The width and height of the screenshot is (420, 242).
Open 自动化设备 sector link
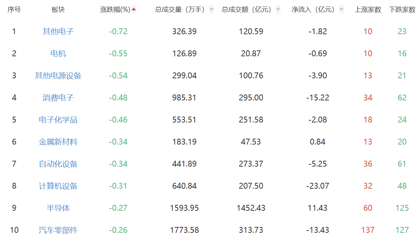[x=58, y=164]
